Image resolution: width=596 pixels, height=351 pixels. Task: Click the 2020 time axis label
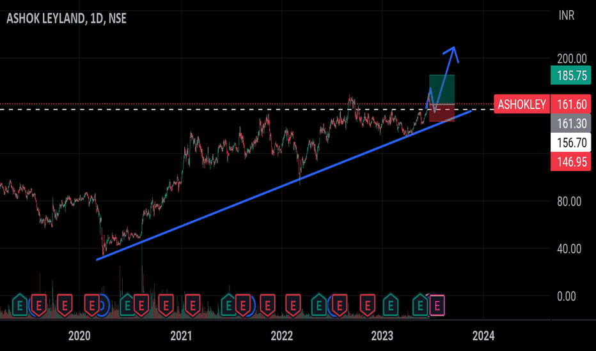coord(79,336)
